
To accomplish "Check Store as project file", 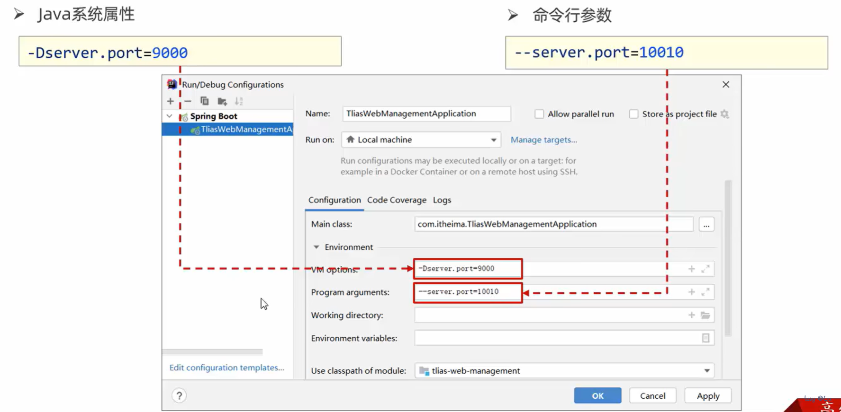I will (x=633, y=114).
